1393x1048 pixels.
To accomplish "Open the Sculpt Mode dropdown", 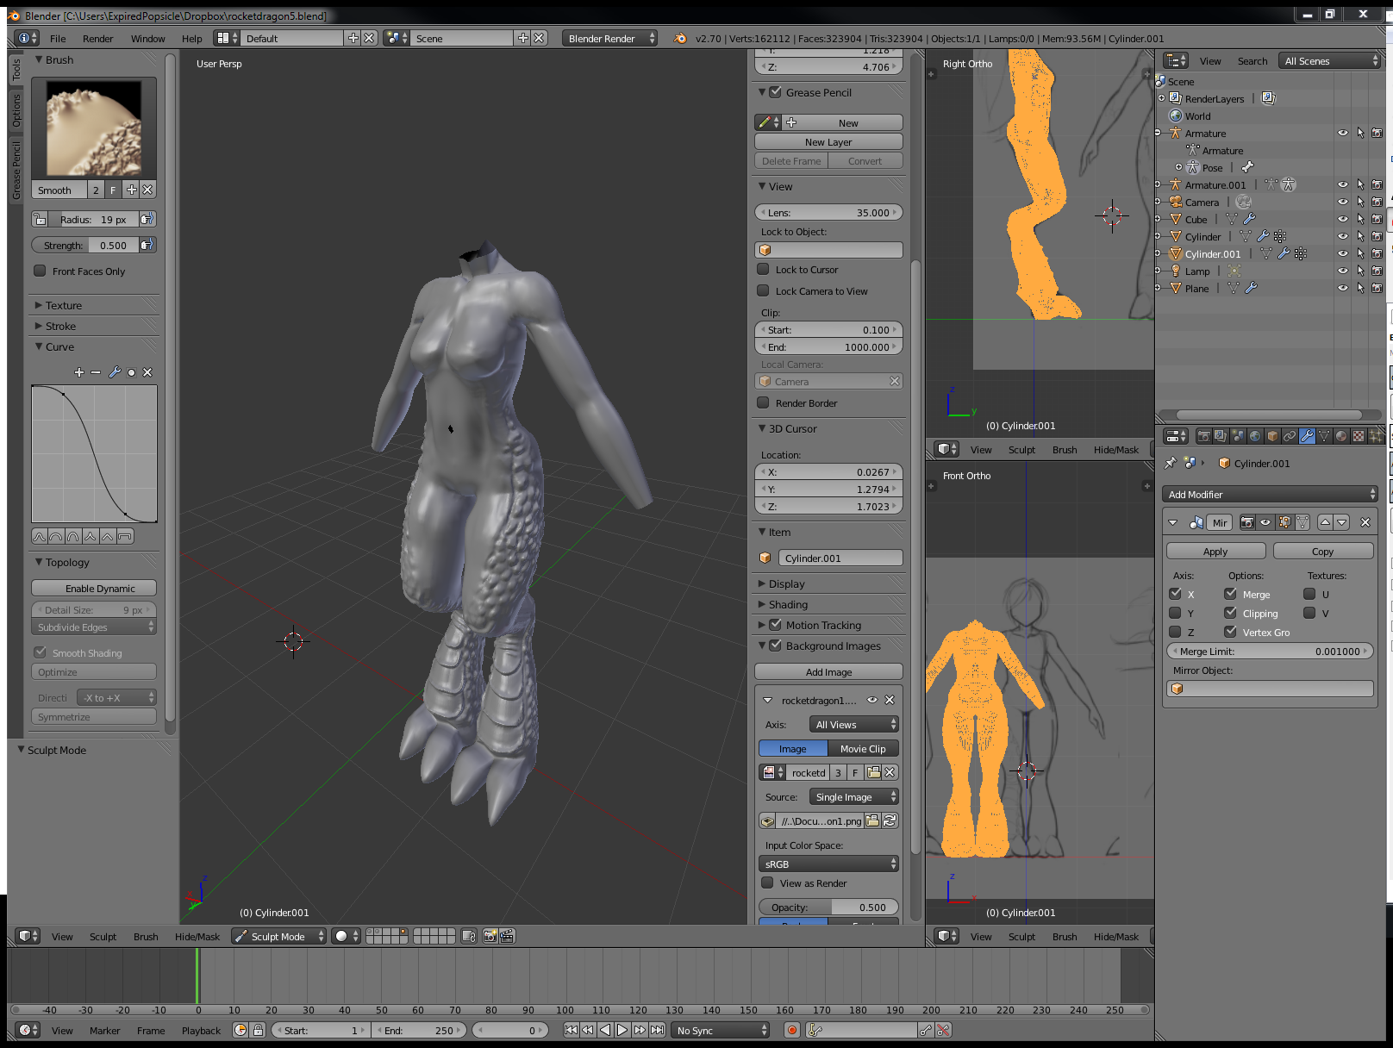I will (x=278, y=936).
